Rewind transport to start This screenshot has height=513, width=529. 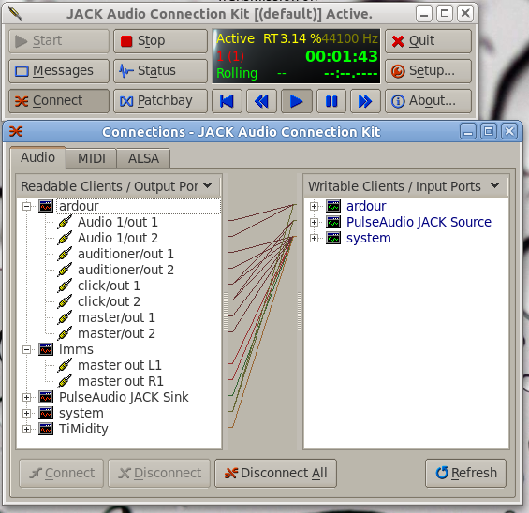click(227, 101)
